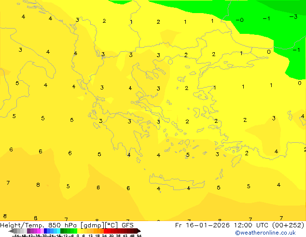This screenshot has height=237, width=306.
Task: Click the '-54' label on the legend
Action: [15, 236]
